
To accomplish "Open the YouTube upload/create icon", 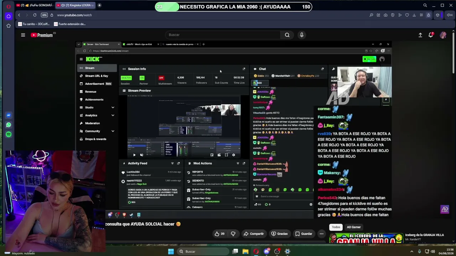I will tap(420, 35).
